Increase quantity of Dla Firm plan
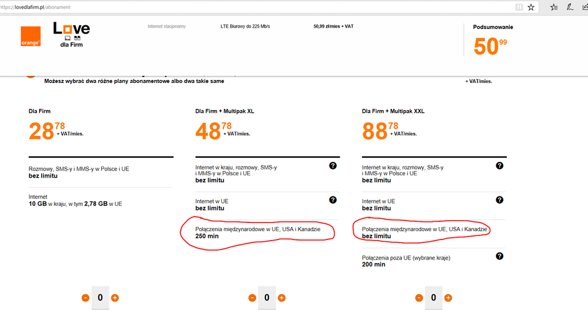The height and width of the screenshot is (323, 588). pos(115,298)
